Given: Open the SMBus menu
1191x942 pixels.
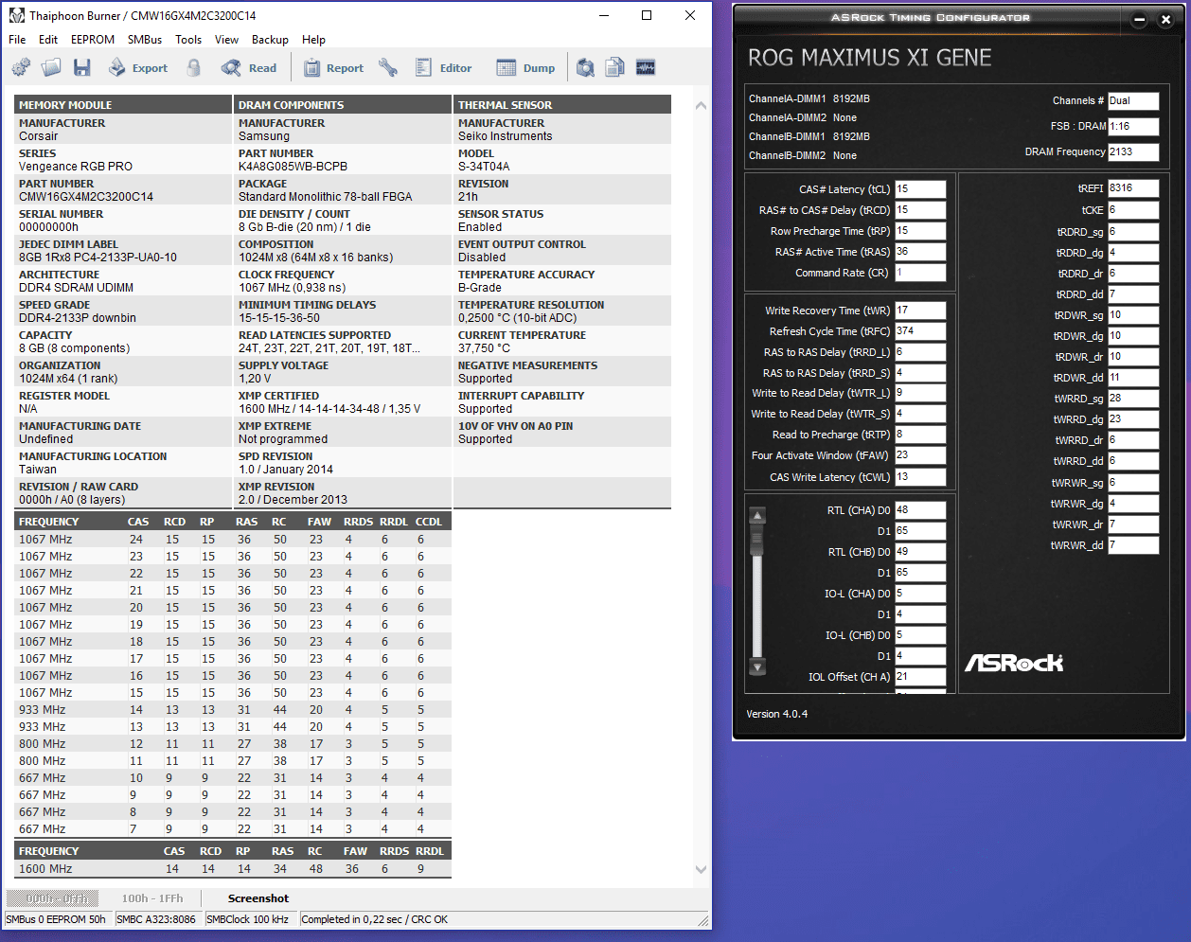Looking at the screenshot, I should point(145,40).
